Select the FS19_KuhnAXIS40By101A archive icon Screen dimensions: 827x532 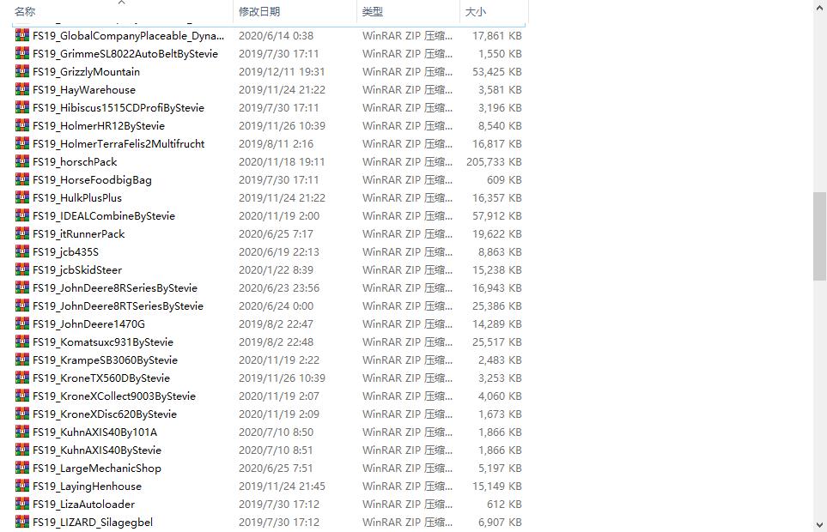pyautogui.click(x=22, y=432)
